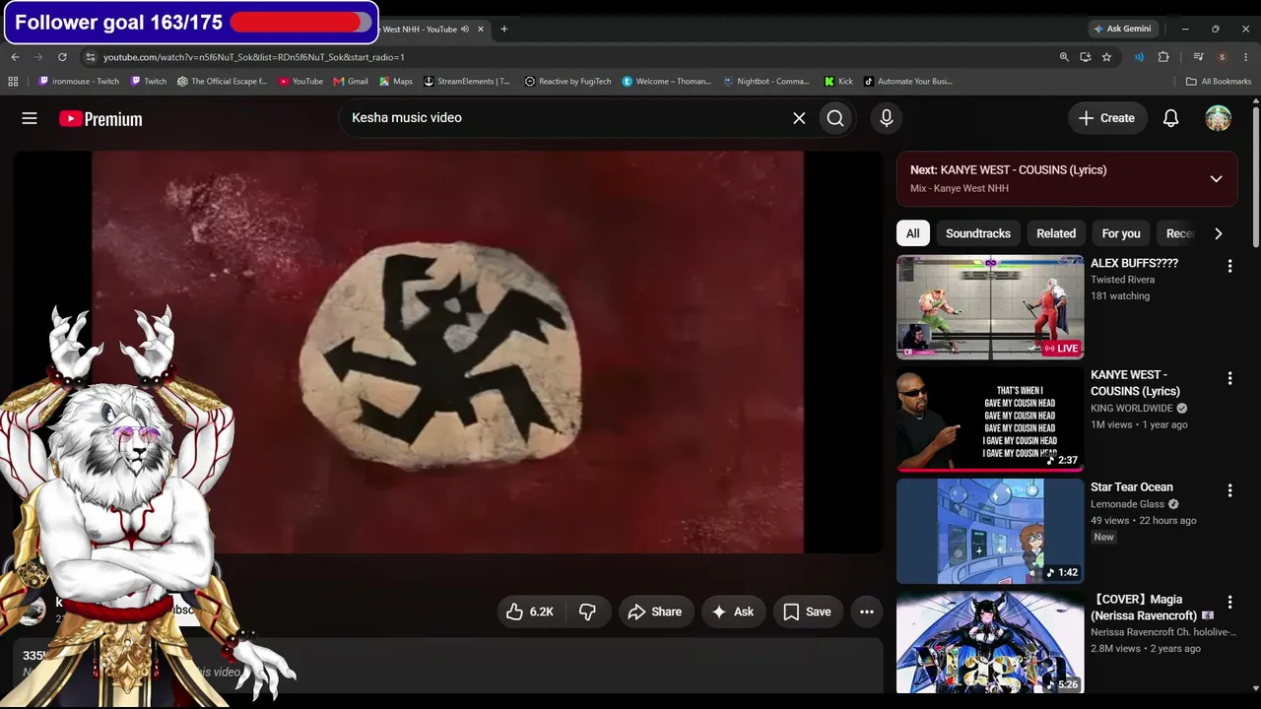The width and height of the screenshot is (1261, 709).
Task: Bookmark this page with the star icon
Action: [x=1106, y=57]
